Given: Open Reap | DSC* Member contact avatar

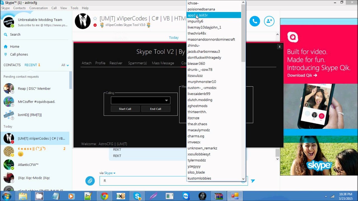Looking at the screenshot, I should (9, 88).
